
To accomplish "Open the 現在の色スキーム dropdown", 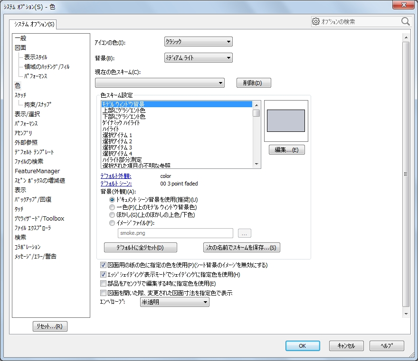I will click(x=160, y=83).
